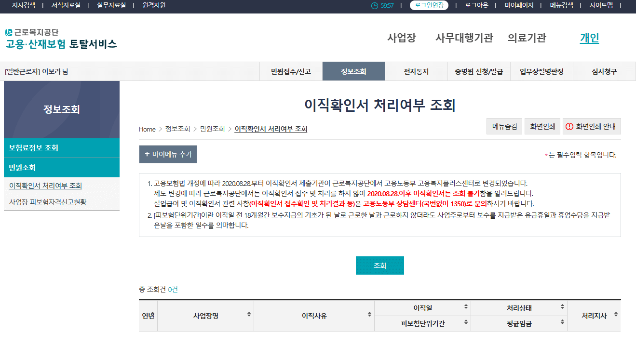Viewport: 636px width, 358px height.
Task: Switch to the 증명원 신청/발급 tab
Action: 479,71
